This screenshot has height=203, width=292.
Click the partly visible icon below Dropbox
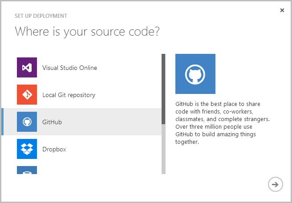tap(27, 170)
